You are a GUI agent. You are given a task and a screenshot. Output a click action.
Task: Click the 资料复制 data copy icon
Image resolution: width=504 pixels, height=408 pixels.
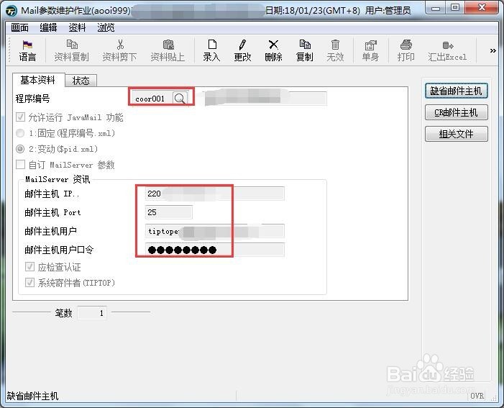(x=71, y=50)
